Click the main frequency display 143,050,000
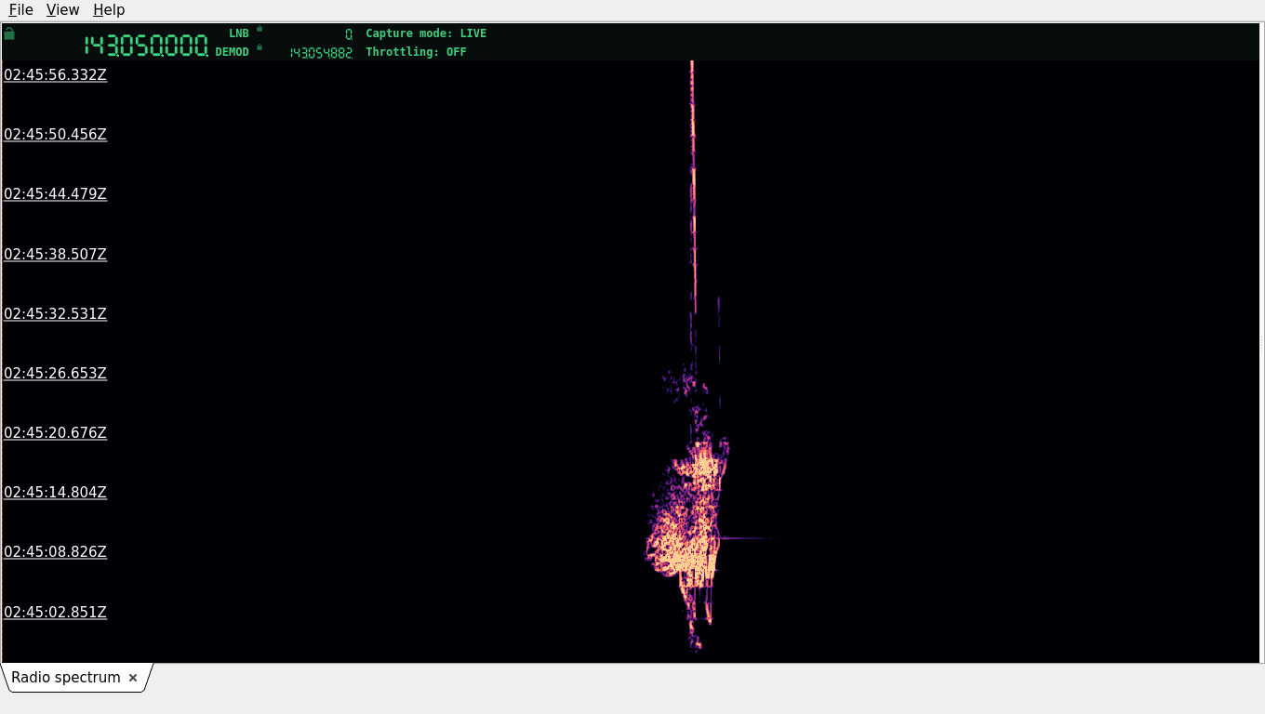This screenshot has width=1265, height=714. [146, 46]
